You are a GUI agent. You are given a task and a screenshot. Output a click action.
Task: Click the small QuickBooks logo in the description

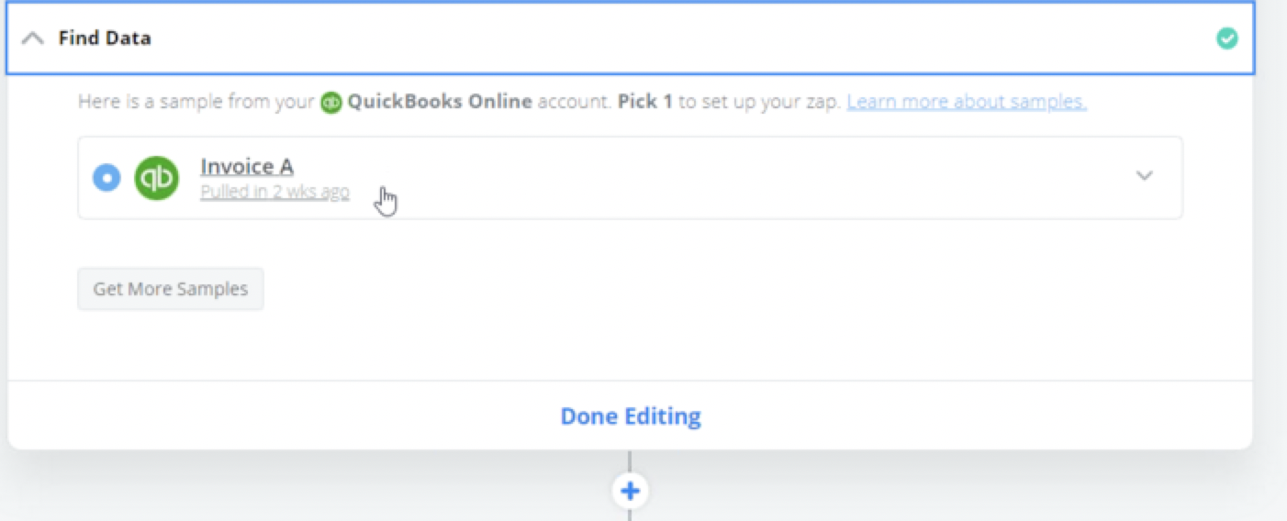(x=330, y=103)
